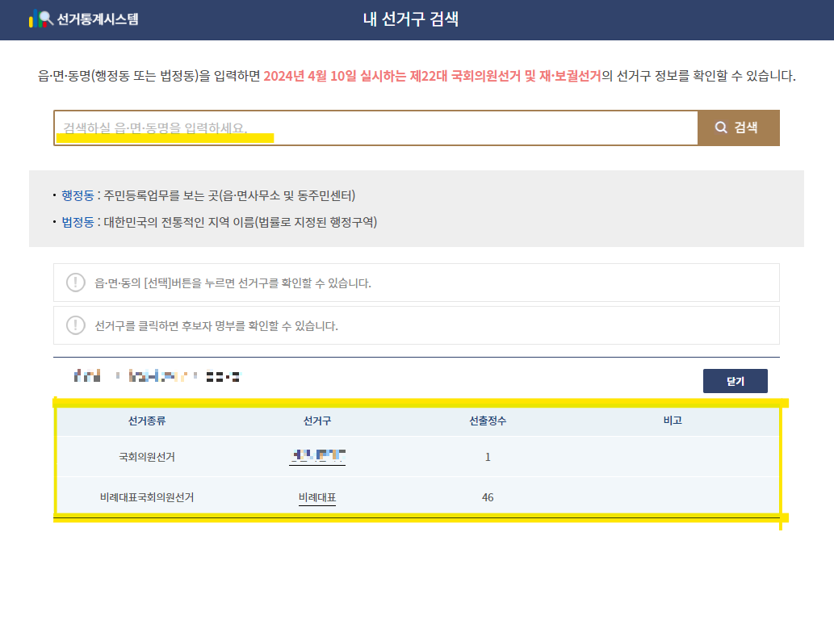Click the exclamation icon beside the 후보자 명부 notice
This screenshot has width=834, height=624.
coord(75,325)
